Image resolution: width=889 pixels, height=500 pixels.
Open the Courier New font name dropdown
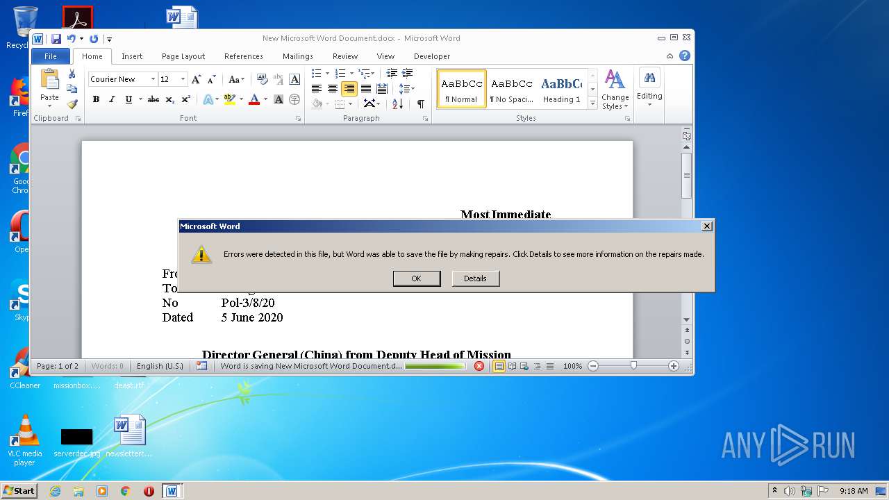tap(153, 79)
